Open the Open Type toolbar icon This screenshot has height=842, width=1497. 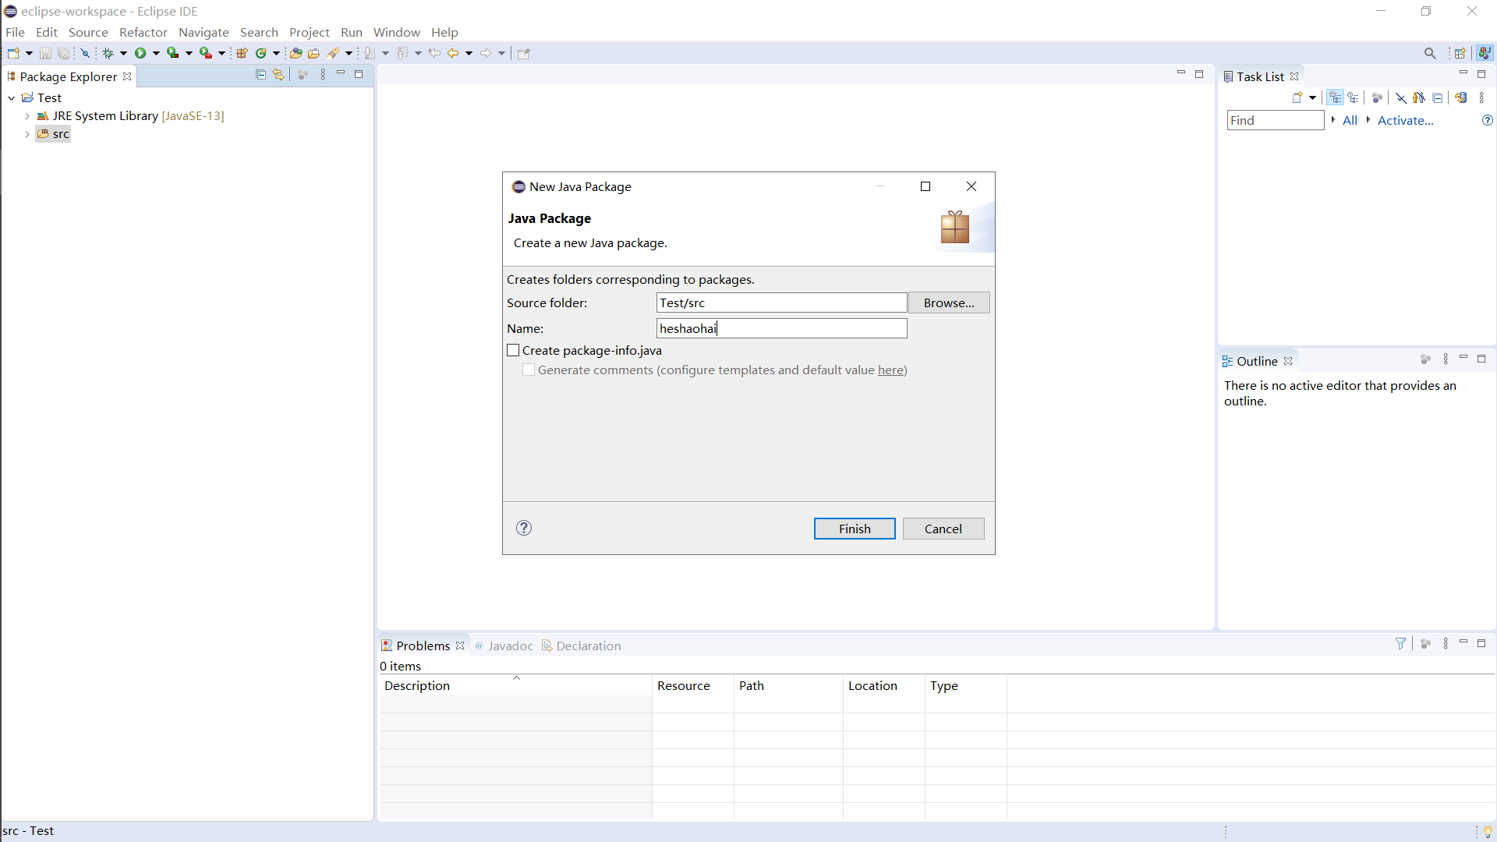tap(296, 53)
